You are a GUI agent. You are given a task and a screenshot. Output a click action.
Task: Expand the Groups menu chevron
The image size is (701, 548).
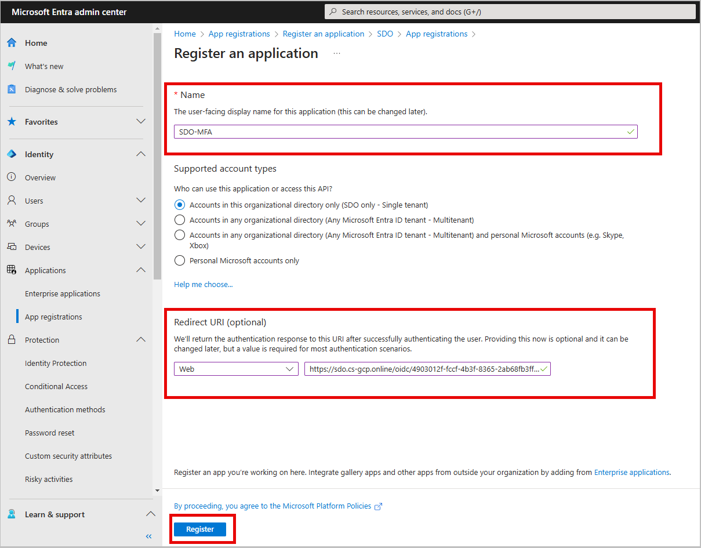tap(140, 224)
